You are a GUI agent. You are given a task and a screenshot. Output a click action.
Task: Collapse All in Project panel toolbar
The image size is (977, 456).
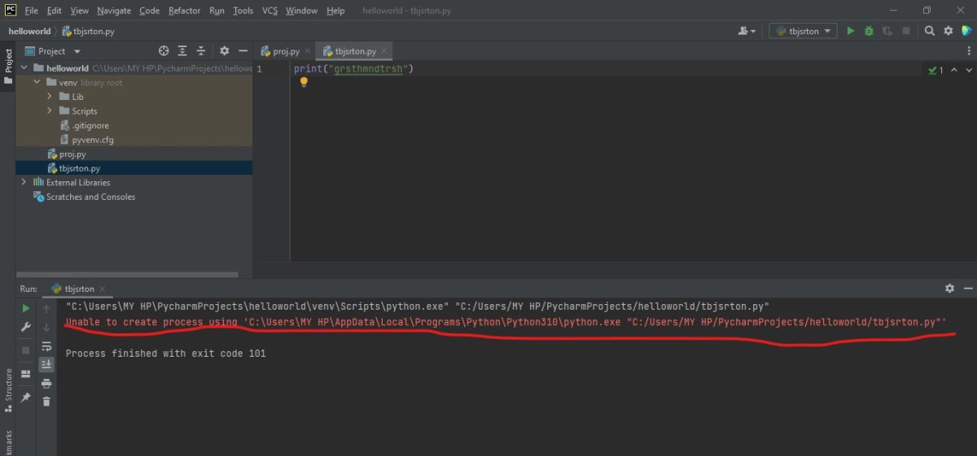pyautogui.click(x=201, y=50)
